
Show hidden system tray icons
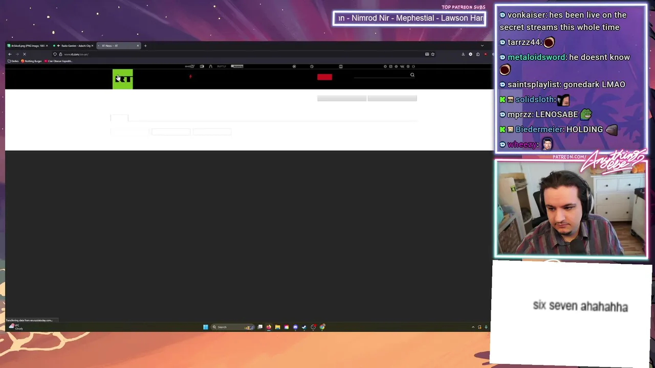click(x=473, y=327)
